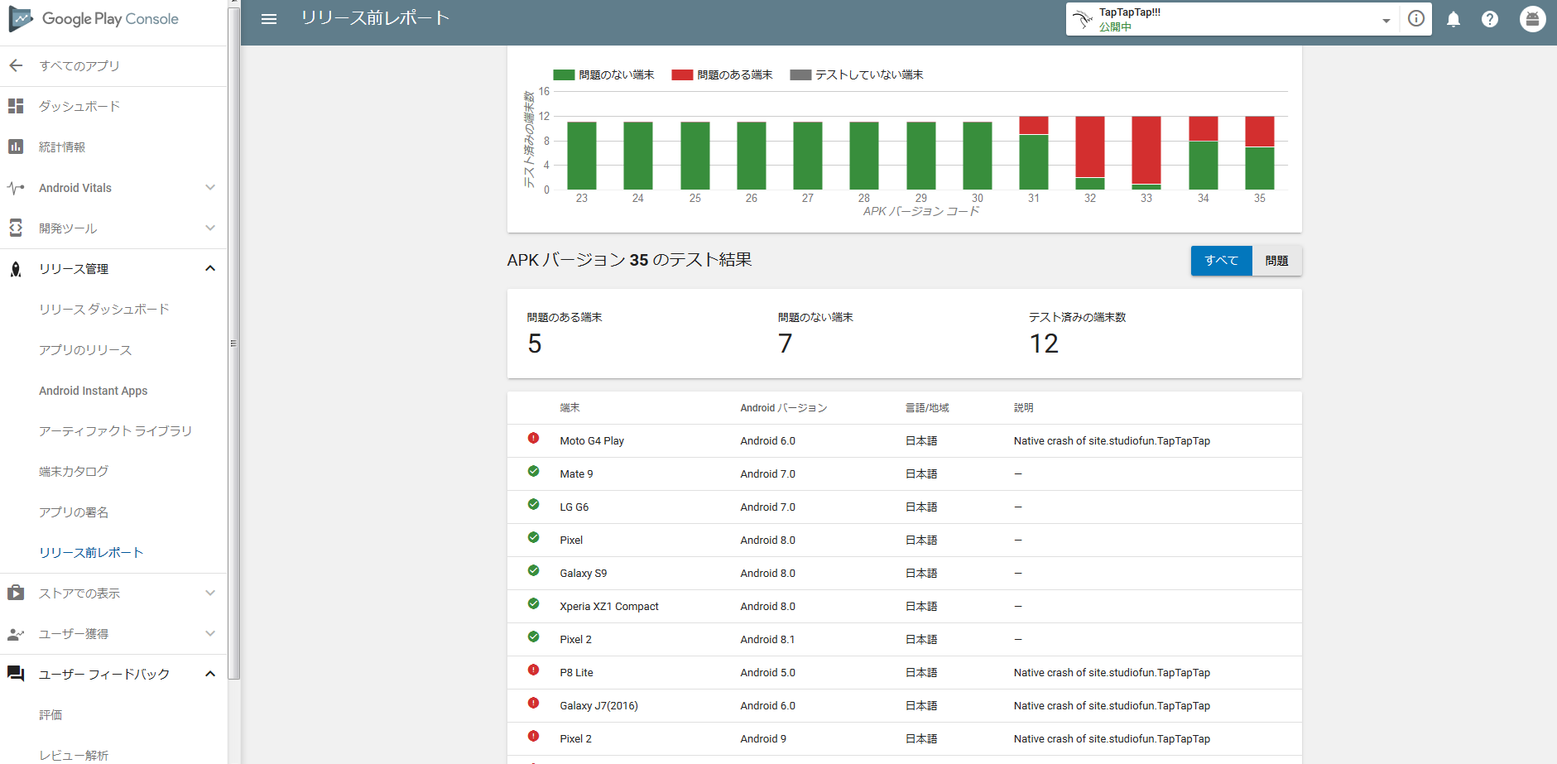Click the red 問題のある端末 legend swatch
The image size is (1557, 764).
tap(682, 74)
